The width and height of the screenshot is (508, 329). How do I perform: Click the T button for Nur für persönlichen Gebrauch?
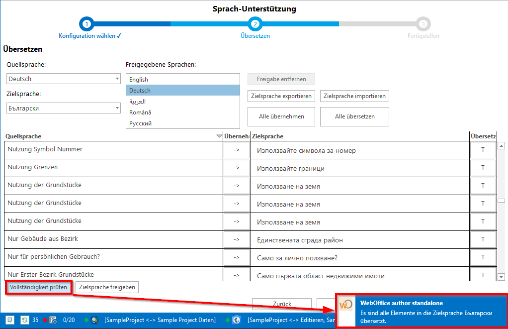[483, 257]
